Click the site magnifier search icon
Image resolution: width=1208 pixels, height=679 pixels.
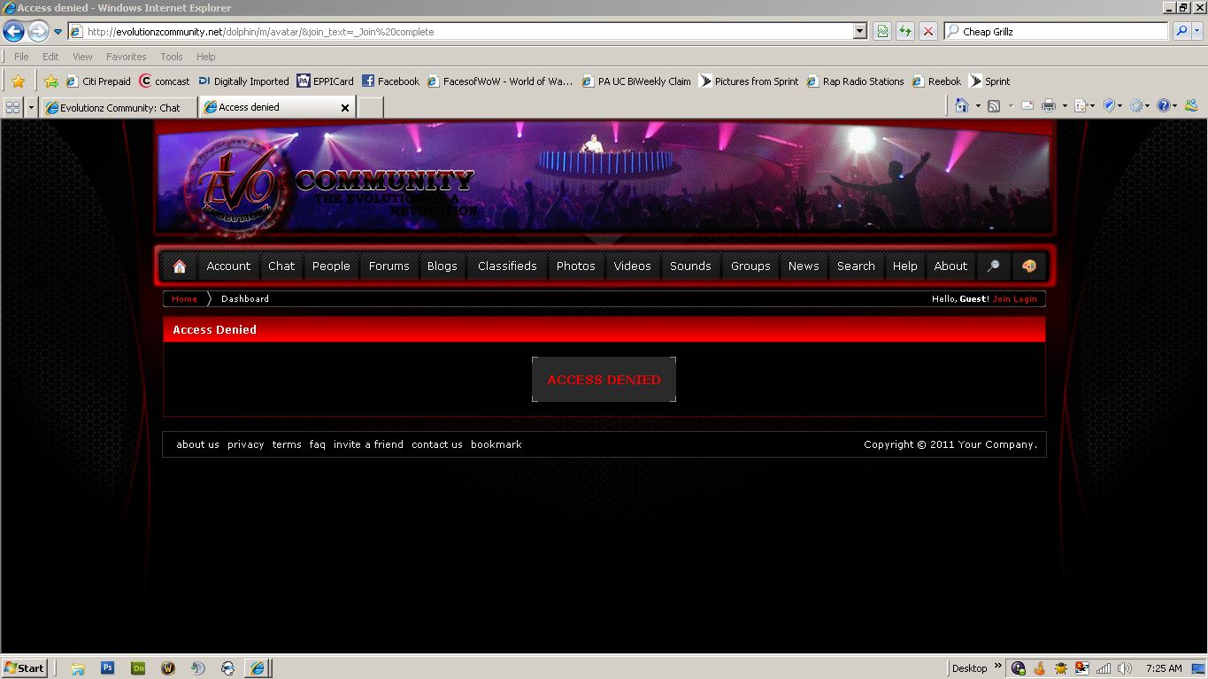(x=993, y=266)
